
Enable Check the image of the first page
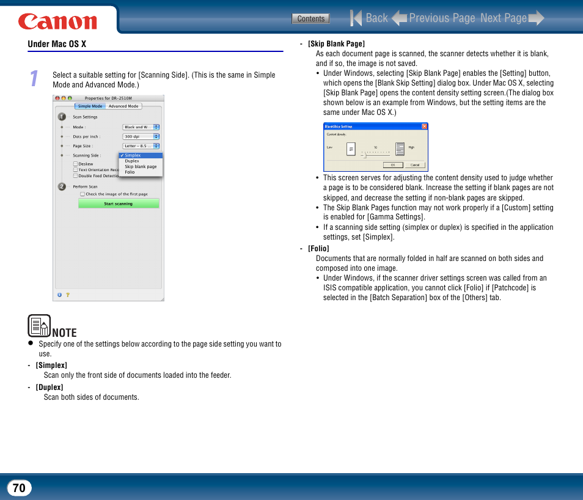coord(82,194)
